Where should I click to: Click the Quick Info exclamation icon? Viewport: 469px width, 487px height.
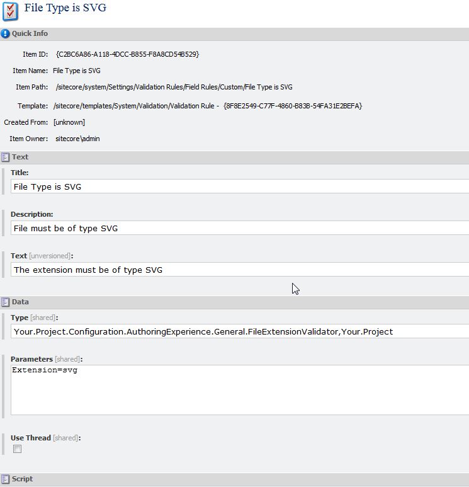tap(5, 33)
